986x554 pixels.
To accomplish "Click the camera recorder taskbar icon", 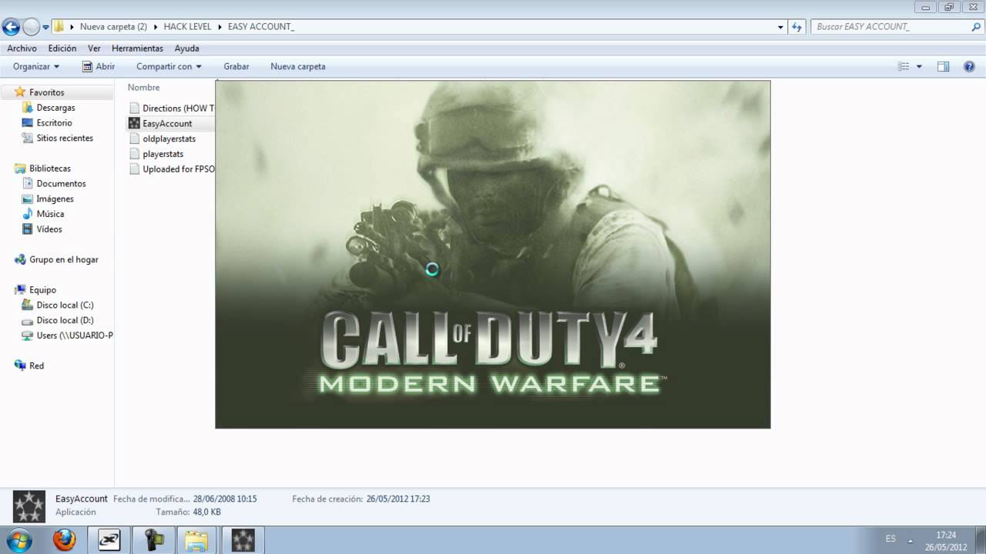I will click(153, 540).
